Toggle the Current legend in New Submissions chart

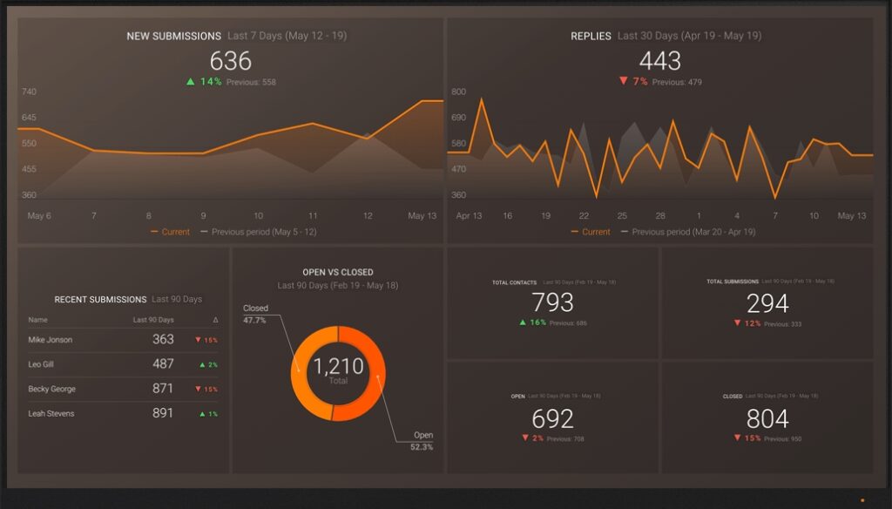pyautogui.click(x=170, y=232)
